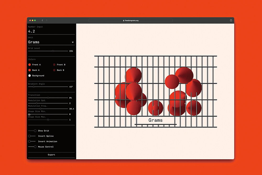The image size is (262, 175).
Task: Click the freedomgrams.org address bar
Action: [130, 20]
